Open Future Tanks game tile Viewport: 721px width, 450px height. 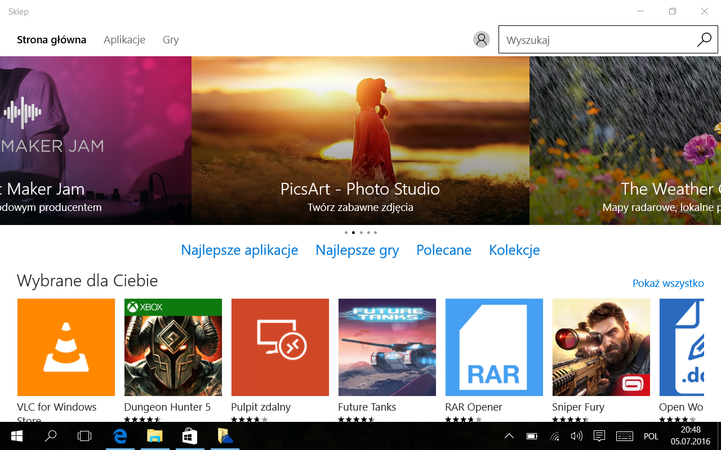(x=387, y=347)
